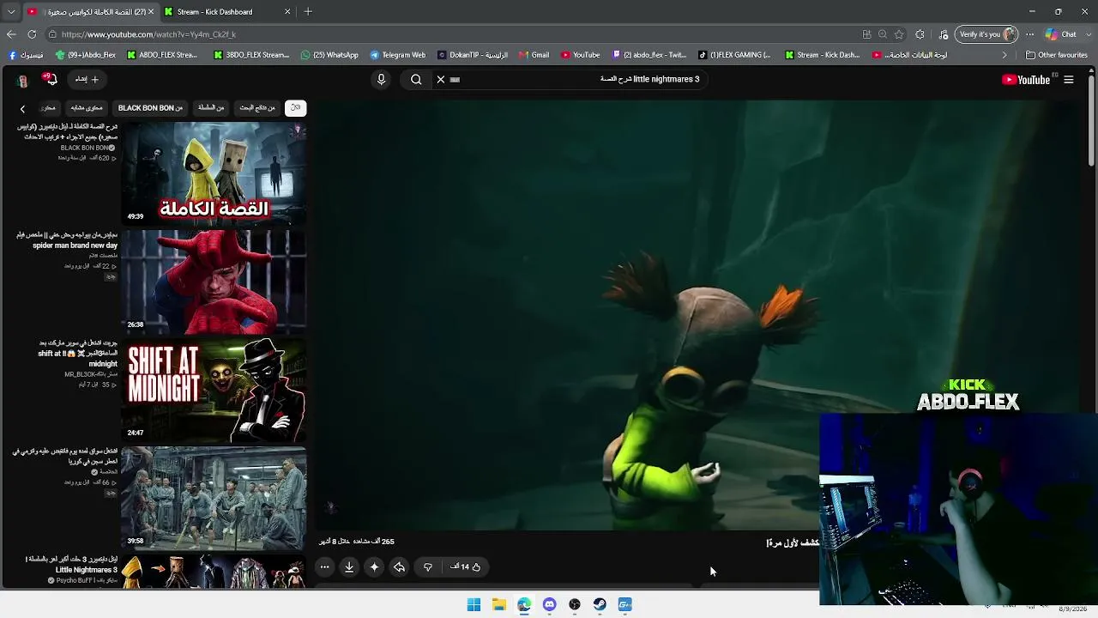Open the prison inmates video thumbnail

[214, 497]
